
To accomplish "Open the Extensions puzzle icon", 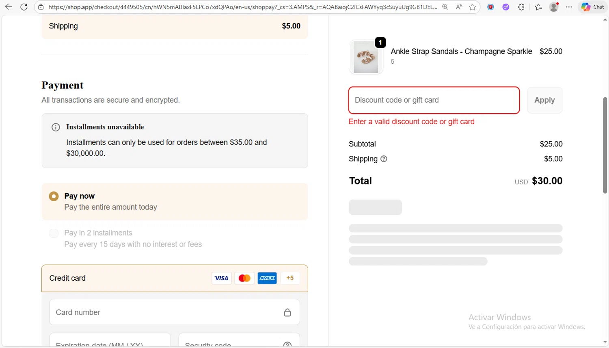I will [x=521, y=7].
